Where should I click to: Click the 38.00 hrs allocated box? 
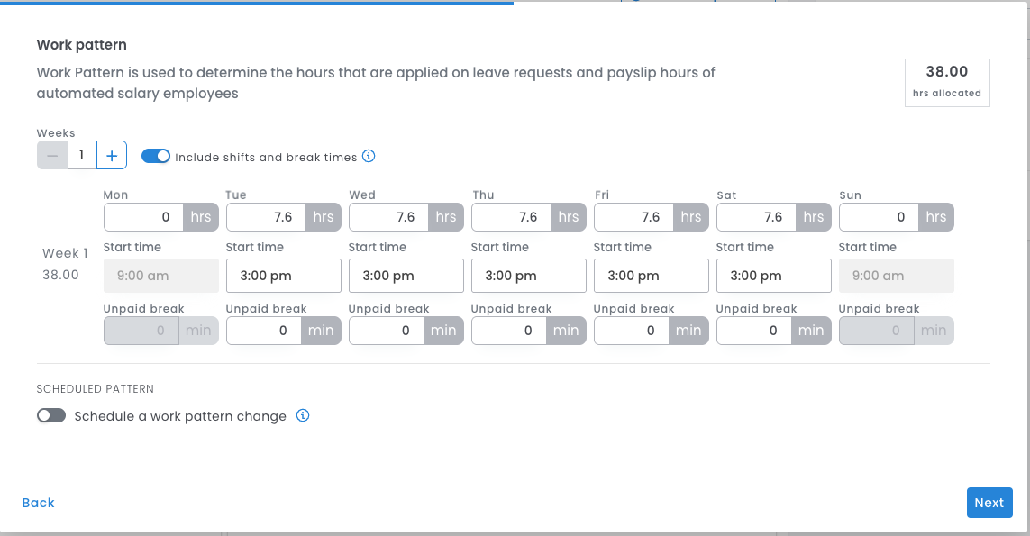[946, 82]
